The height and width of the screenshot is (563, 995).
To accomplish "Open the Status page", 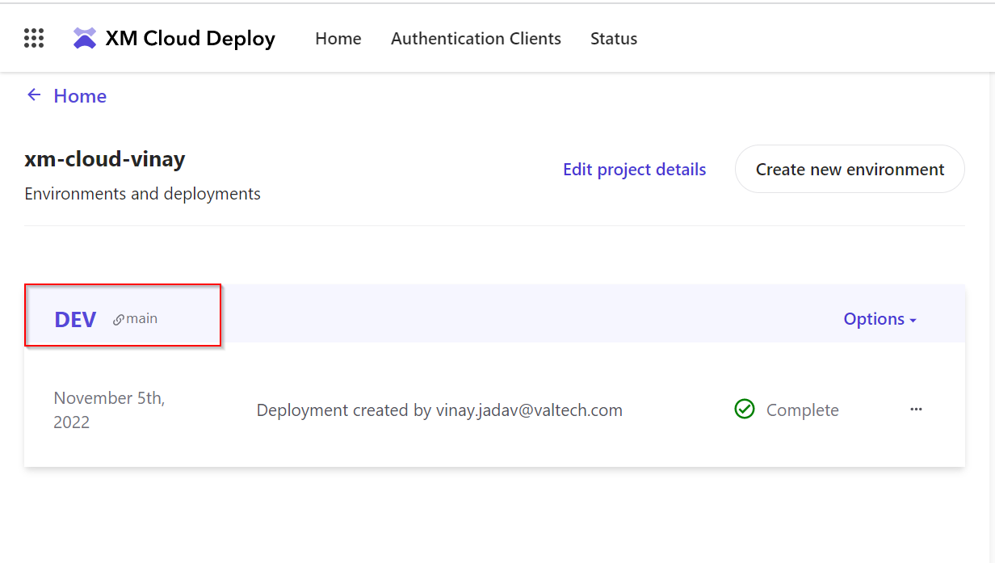I will tap(614, 39).
